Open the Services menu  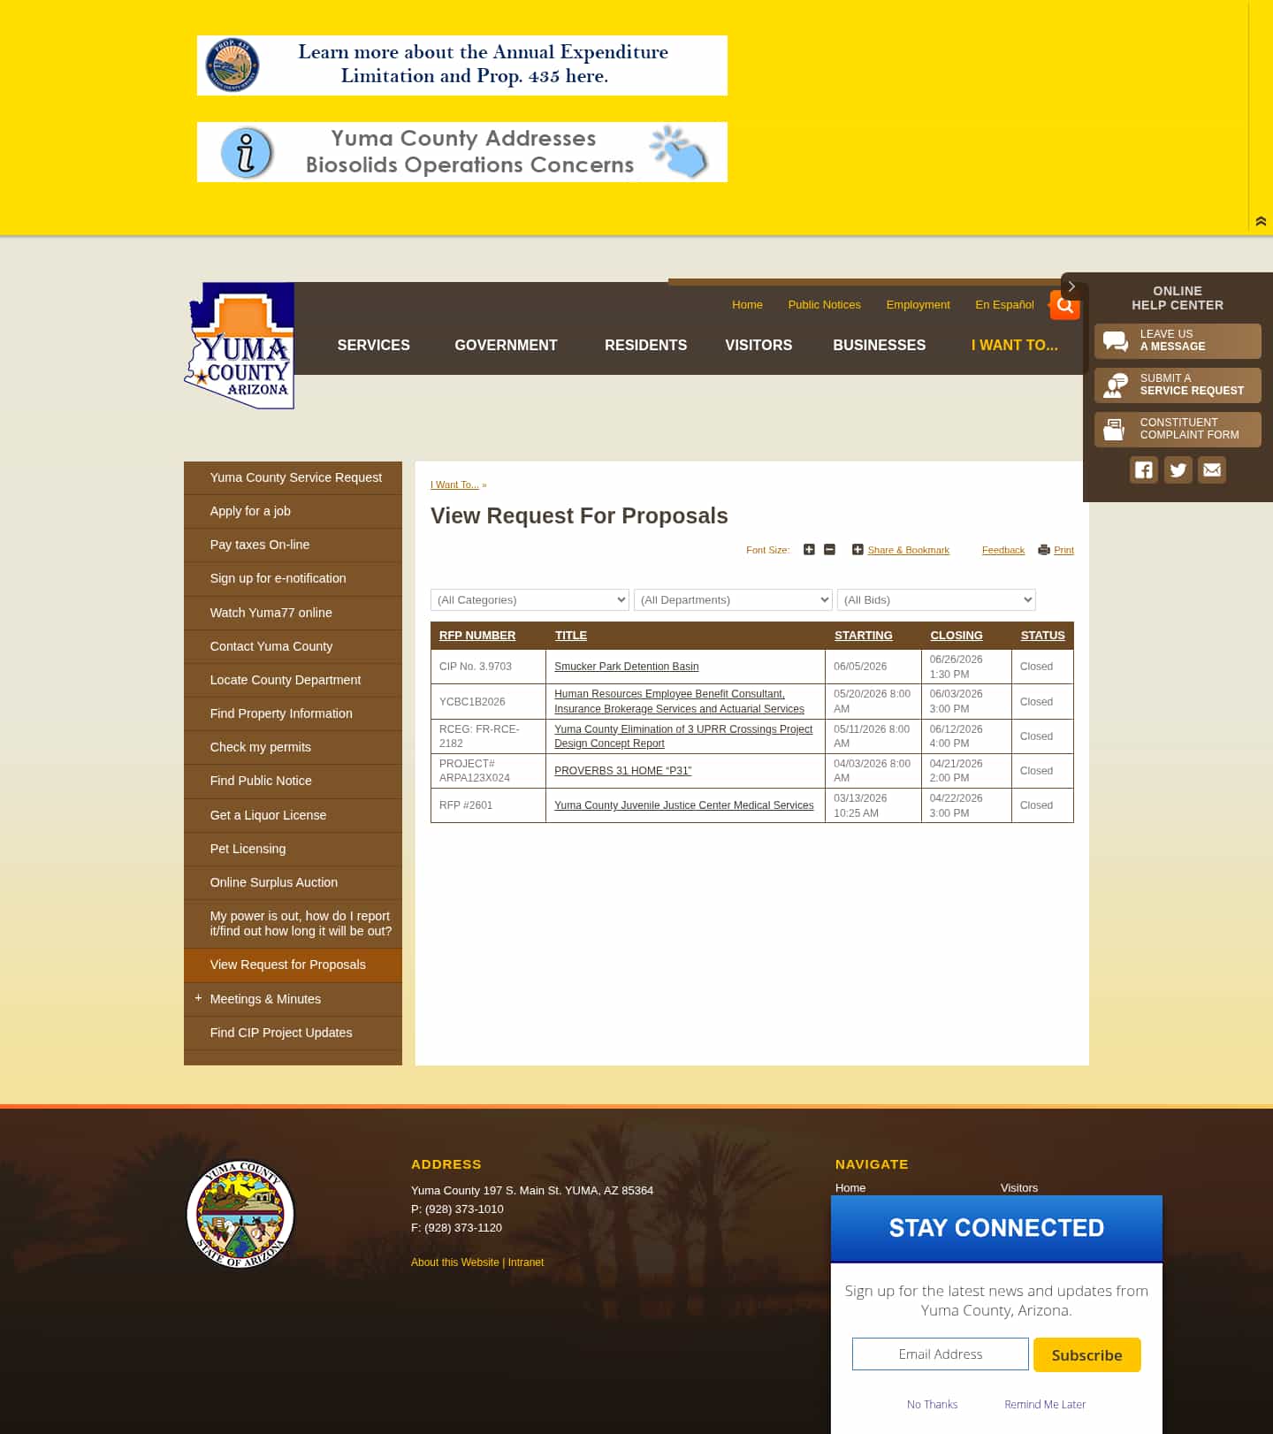tap(373, 346)
